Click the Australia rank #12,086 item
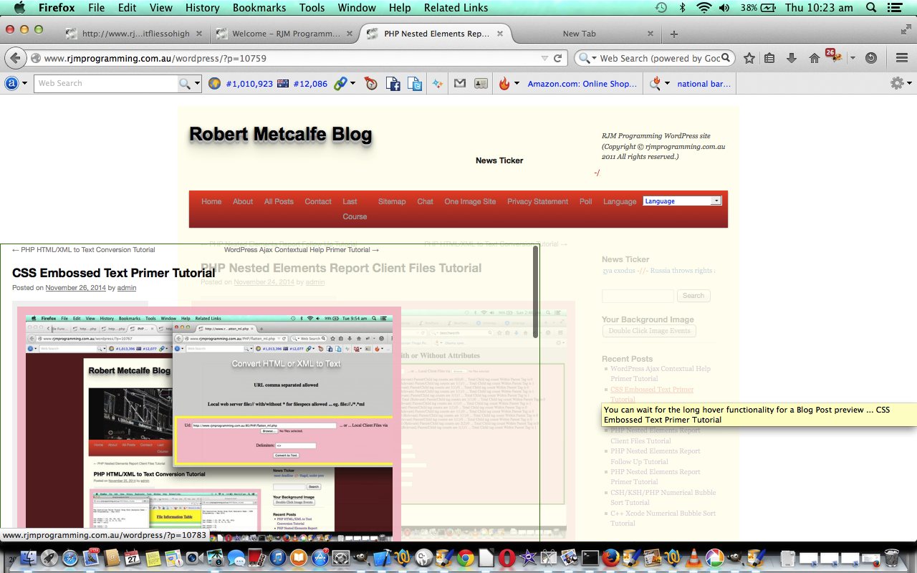Image resolution: width=917 pixels, height=573 pixels. pyautogui.click(x=310, y=84)
